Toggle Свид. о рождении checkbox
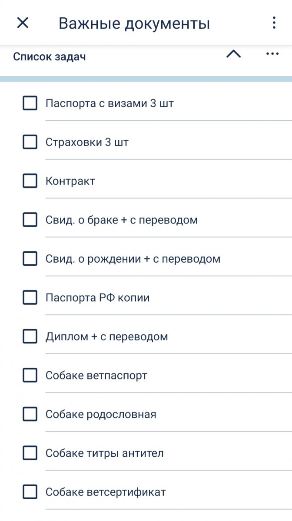Image resolution: width=292 pixels, height=521 pixels. pos(30,259)
